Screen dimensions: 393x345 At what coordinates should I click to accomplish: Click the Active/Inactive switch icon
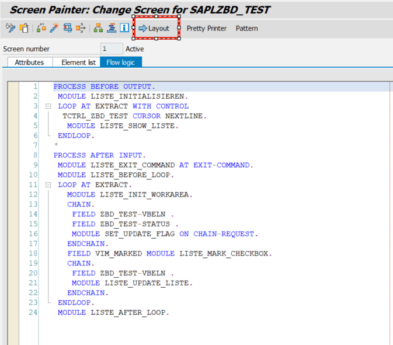click(x=41, y=28)
